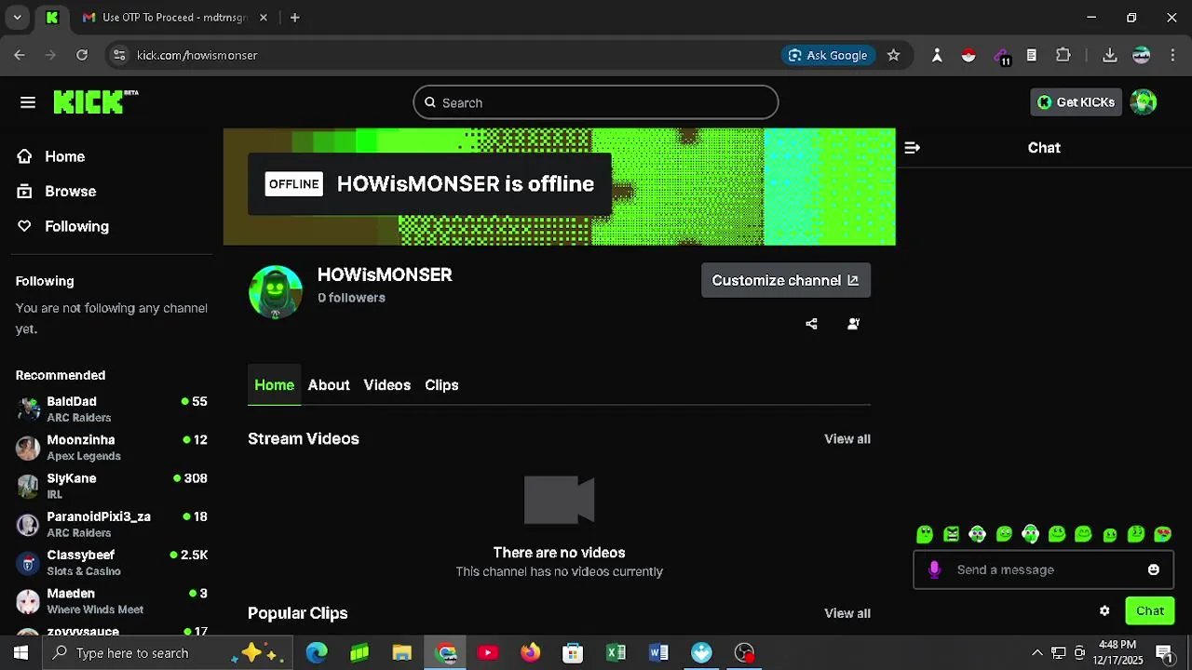Open Maeden recommended channel
The image size is (1192, 670).
click(x=112, y=601)
